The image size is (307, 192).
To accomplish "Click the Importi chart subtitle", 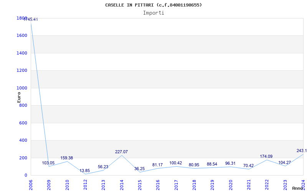I will pos(153,13).
